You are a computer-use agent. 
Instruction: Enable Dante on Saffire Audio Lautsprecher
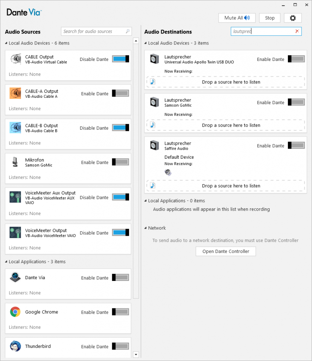pyautogui.click(x=296, y=146)
